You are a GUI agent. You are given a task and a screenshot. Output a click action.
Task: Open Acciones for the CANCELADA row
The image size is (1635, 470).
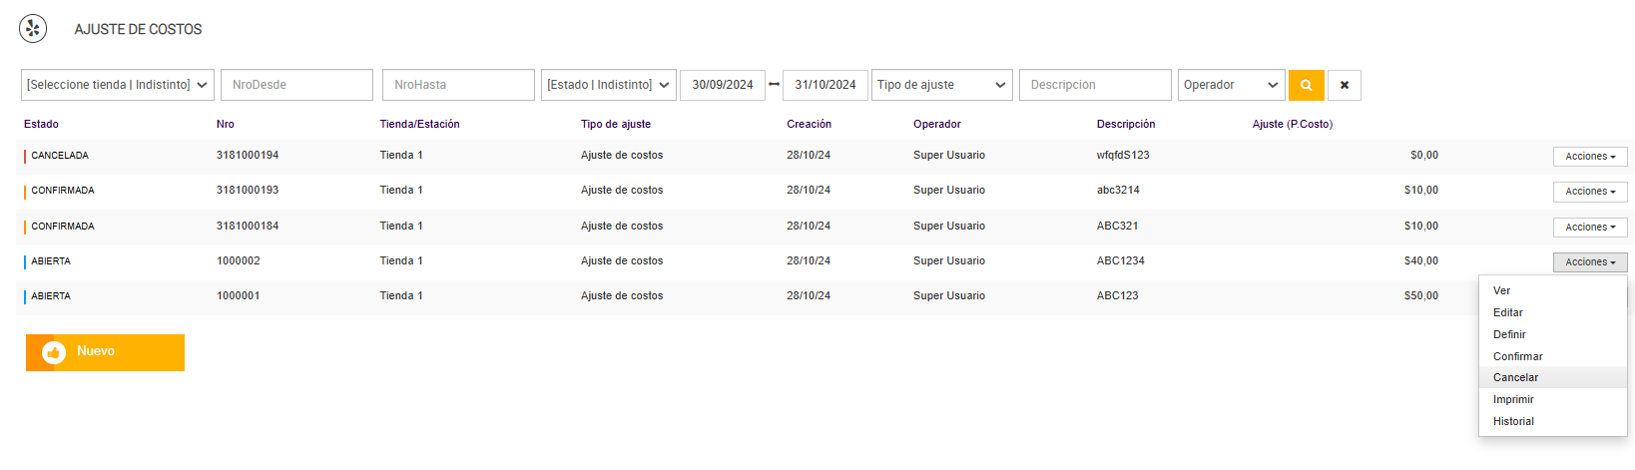pyautogui.click(x=1589, y=157)
